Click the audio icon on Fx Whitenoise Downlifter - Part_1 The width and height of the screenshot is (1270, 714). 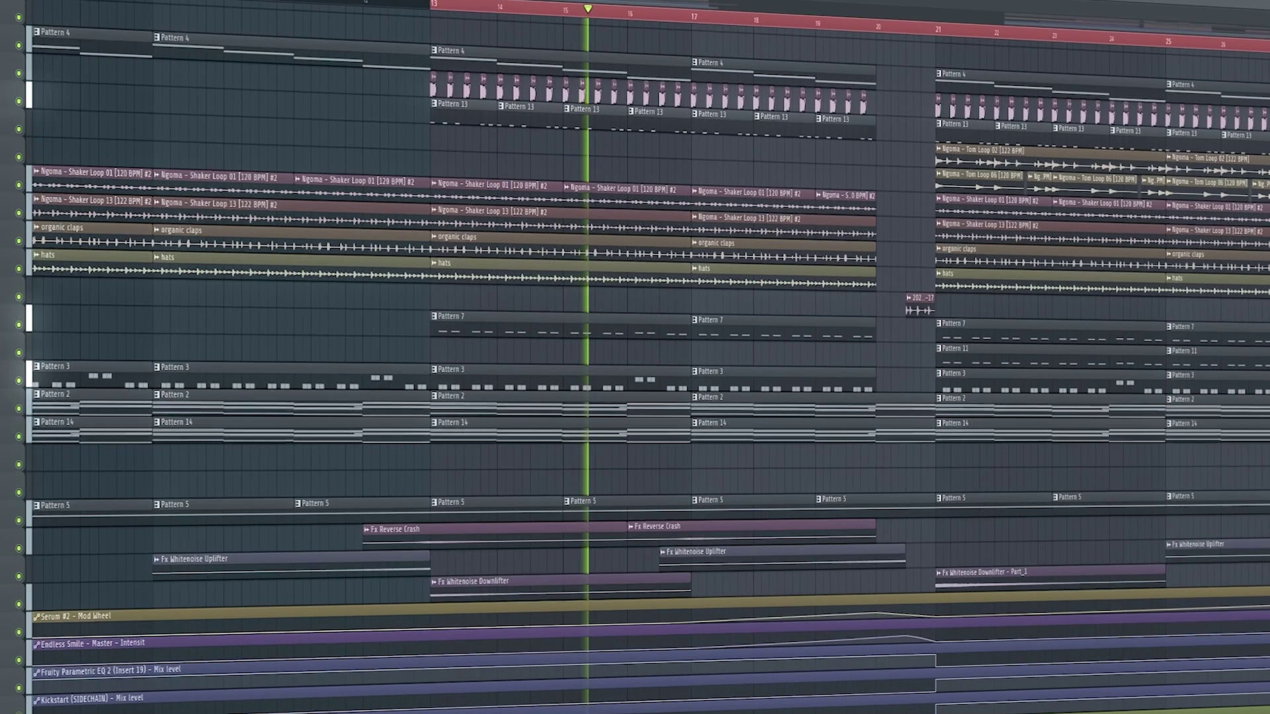(x=939, y=573)
